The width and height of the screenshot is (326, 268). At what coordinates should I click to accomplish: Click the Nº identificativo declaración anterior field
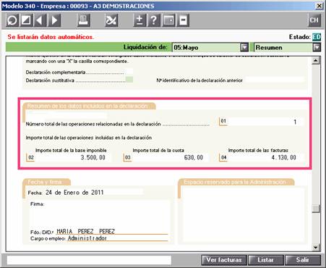tap(274, 80)
